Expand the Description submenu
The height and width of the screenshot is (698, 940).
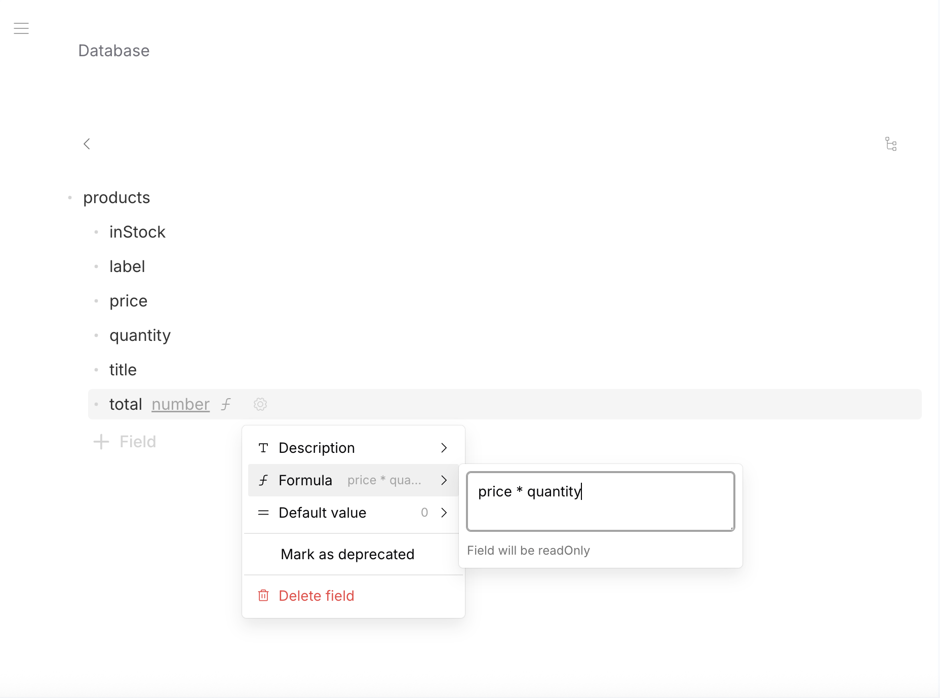pos(444,448)
